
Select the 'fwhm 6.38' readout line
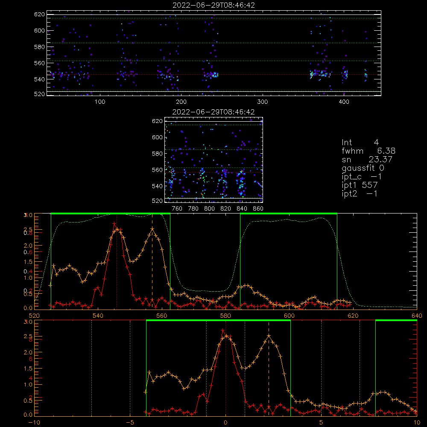pos(369,151)
